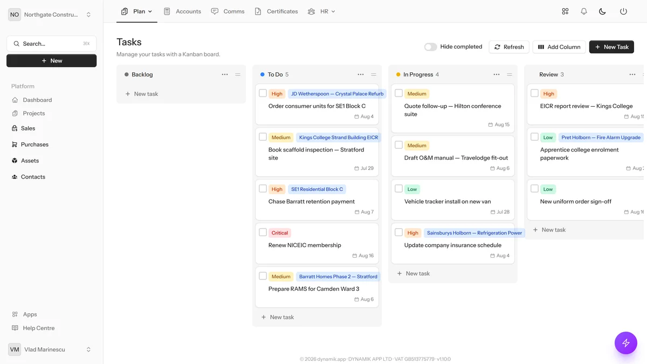Click Aug 15 date on Hilton quote task

click(x=499, y=125)
